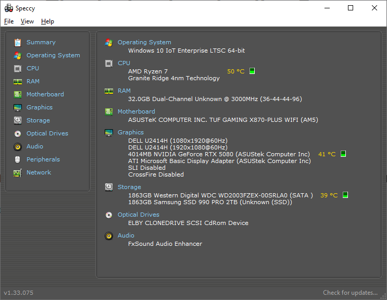This screenshot has width=387, height=300.
Task: Click the GPU temperature 41 °C value
Action: point(327,155)
